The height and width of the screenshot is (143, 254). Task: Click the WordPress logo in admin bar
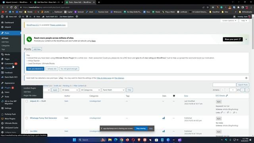[x=2, y=17]
